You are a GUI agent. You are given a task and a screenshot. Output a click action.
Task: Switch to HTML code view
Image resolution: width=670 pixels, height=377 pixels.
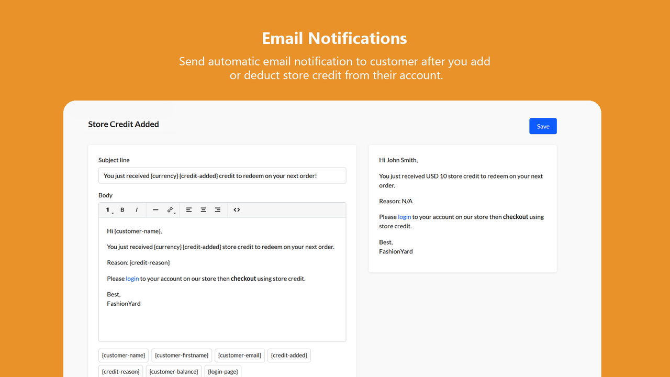pos(236,209)
